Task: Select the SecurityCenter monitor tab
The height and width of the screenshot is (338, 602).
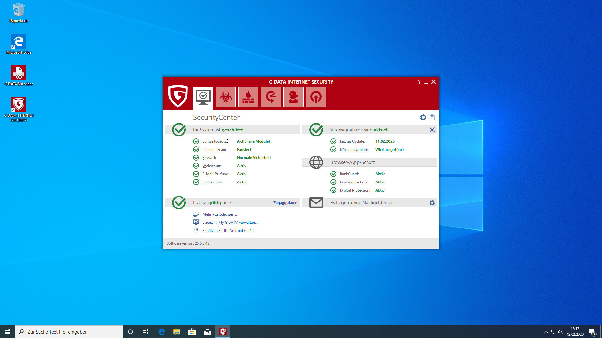Action: 203,97
